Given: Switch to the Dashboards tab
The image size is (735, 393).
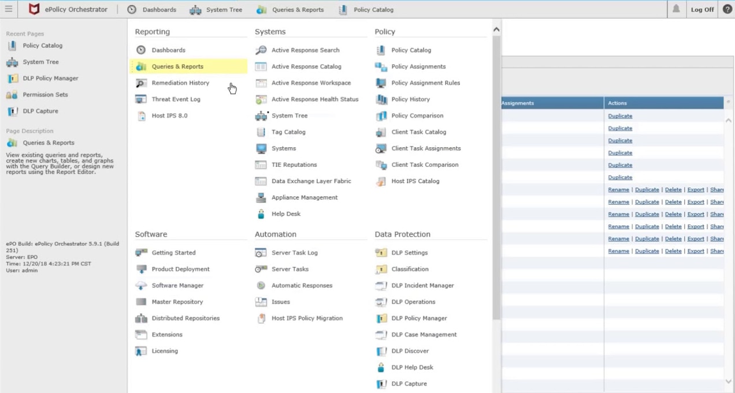Looking at the screenshot, I should 159,9.
